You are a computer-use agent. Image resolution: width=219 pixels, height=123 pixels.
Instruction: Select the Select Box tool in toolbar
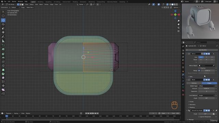point(3,12)
